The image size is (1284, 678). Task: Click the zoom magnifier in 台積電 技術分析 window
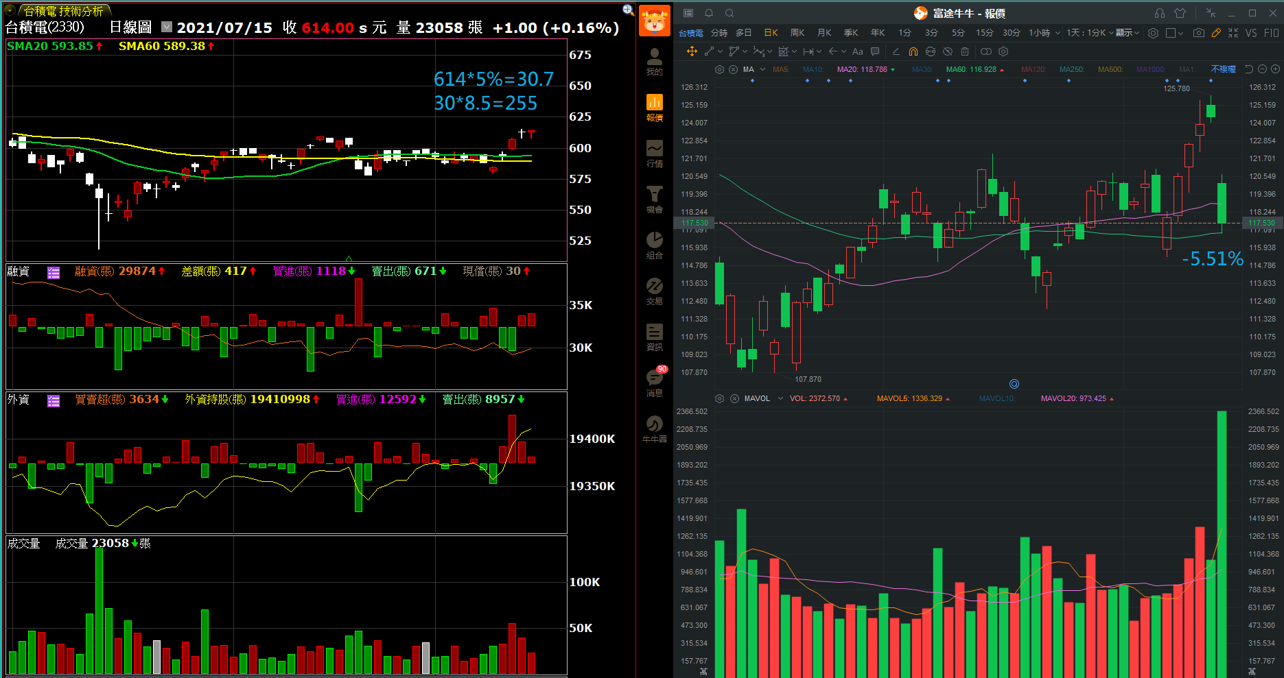tap(628, 10)
